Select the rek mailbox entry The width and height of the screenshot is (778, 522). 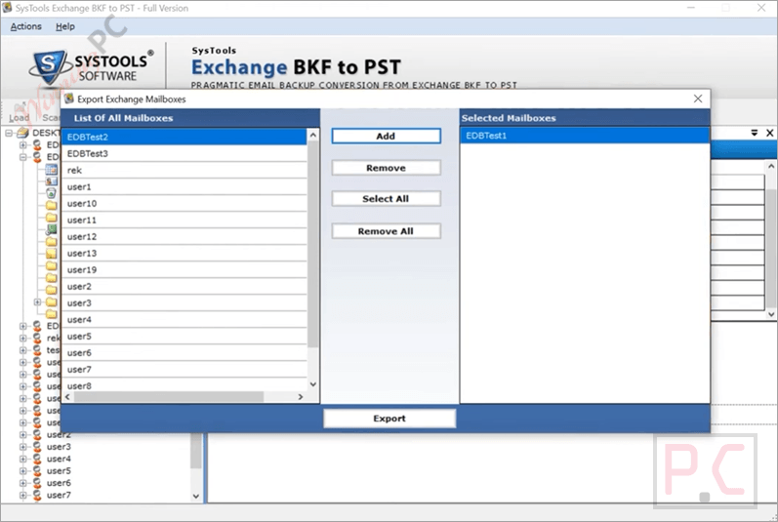pos(184,171)
